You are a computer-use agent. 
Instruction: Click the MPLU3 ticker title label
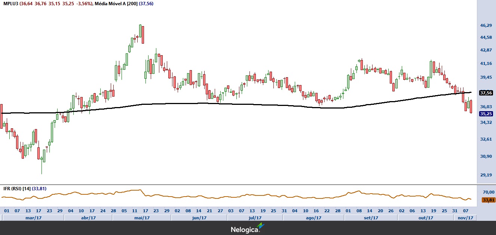(11, 4)
